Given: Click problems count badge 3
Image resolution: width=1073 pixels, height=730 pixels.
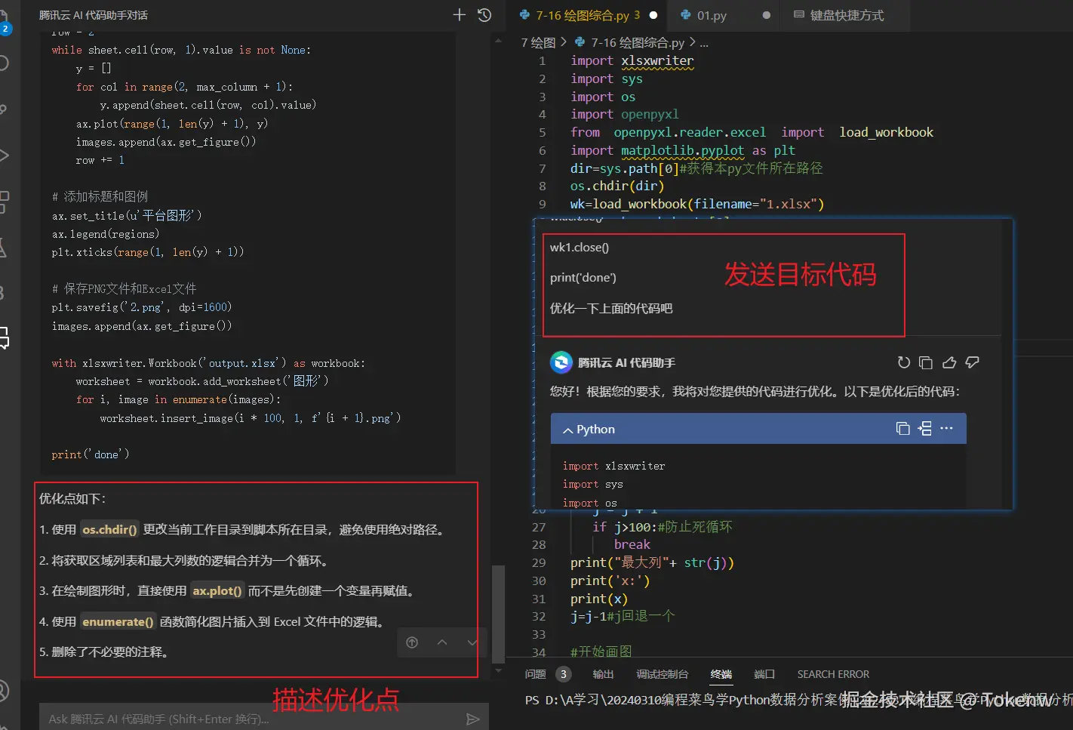Looking at the screenshot, I should click(563, 674).
